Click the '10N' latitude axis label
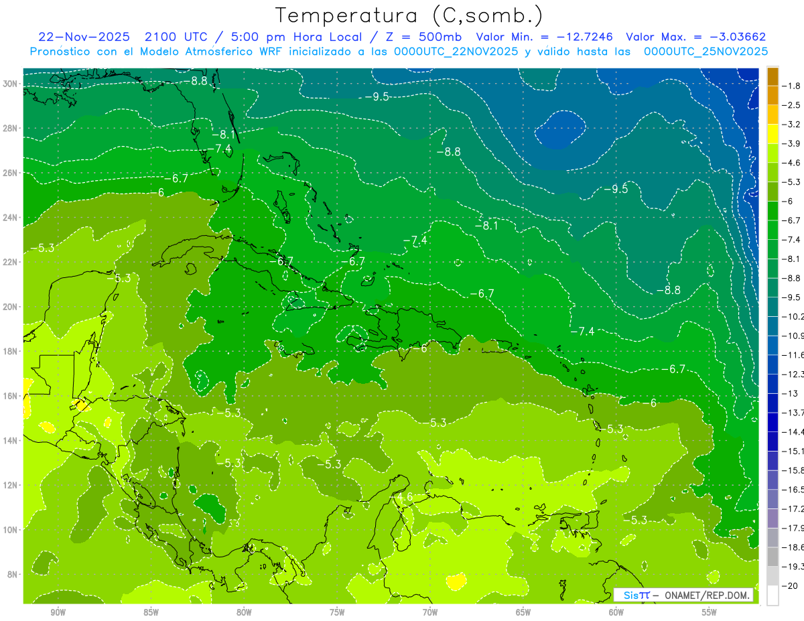Image resolution: width=804 pixels, height=621 pixels. (x=10, y=529)
